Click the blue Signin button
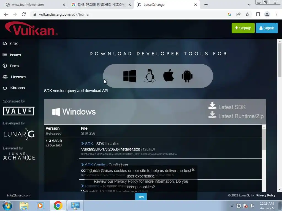 click(267, 28)
